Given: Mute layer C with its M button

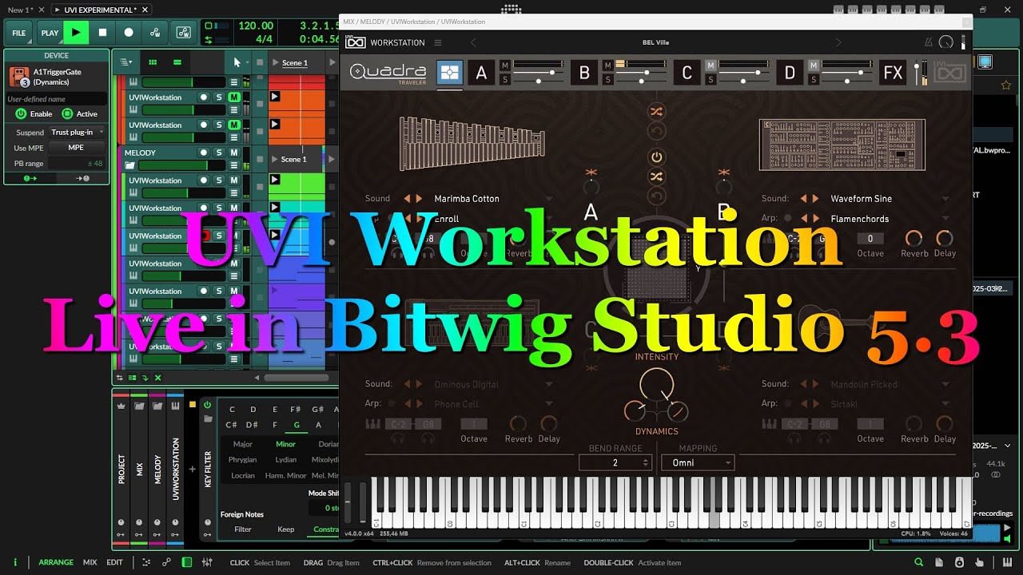Looking at the screenshot, I should [711, 65].
